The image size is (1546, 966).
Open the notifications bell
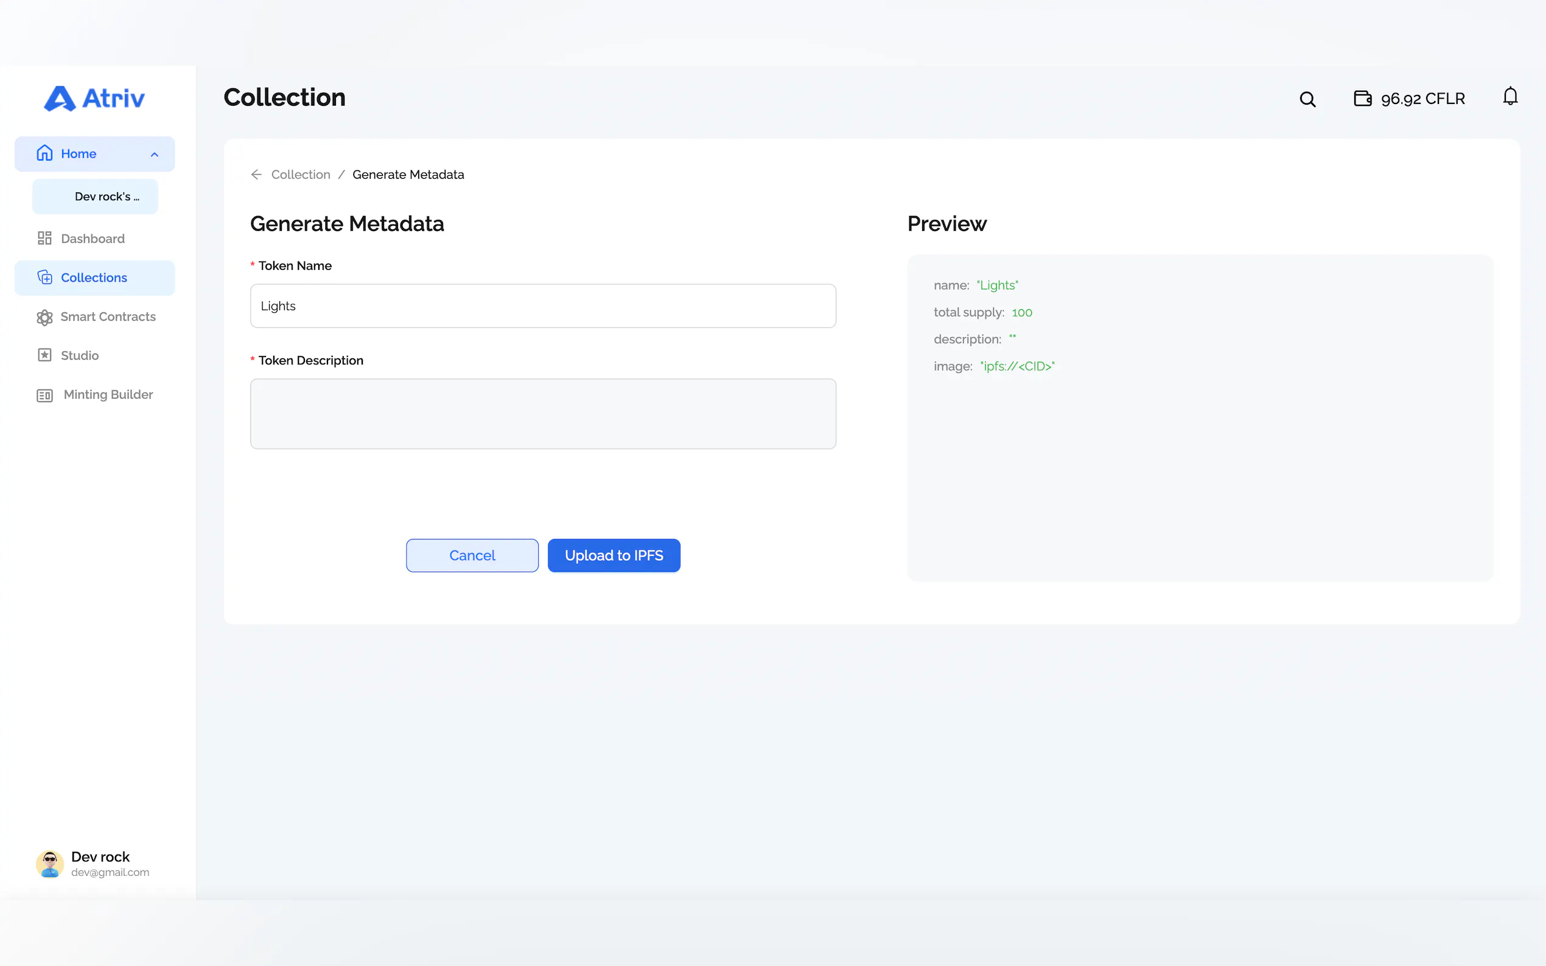pos(1509,97)
